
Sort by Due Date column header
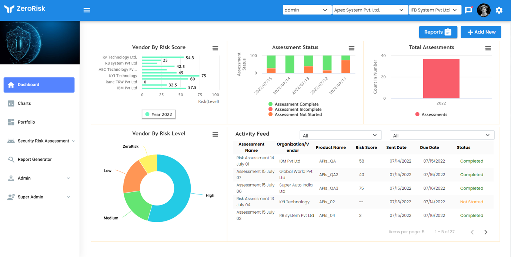[430, 147]
